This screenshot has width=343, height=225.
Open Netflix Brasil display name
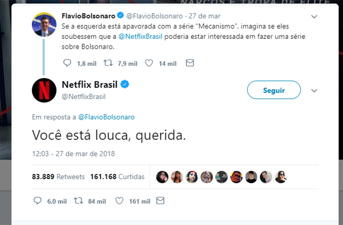click(x=90, y=84)
